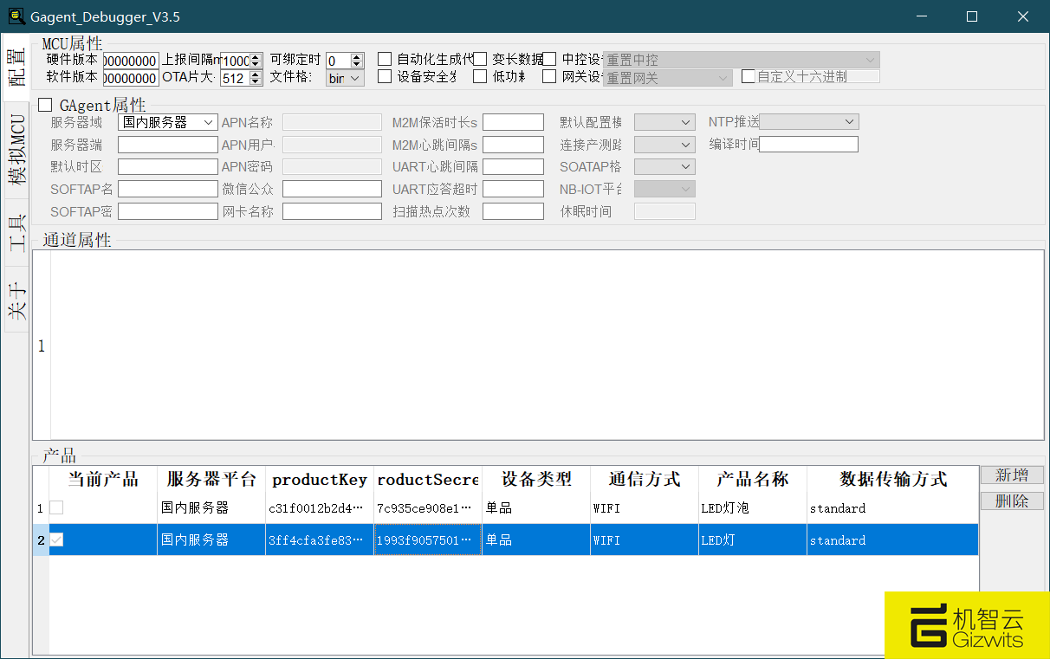Image resolution: width=1050 pixels, height=659 pixels.
Task: Enable the 设备安全 checkbox
Action: click(x=385, y=76)
